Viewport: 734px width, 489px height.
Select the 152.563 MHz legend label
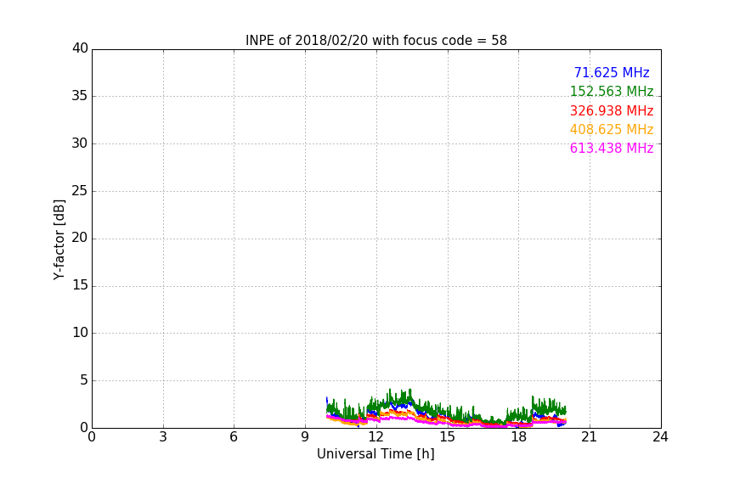tap(612, 91)
